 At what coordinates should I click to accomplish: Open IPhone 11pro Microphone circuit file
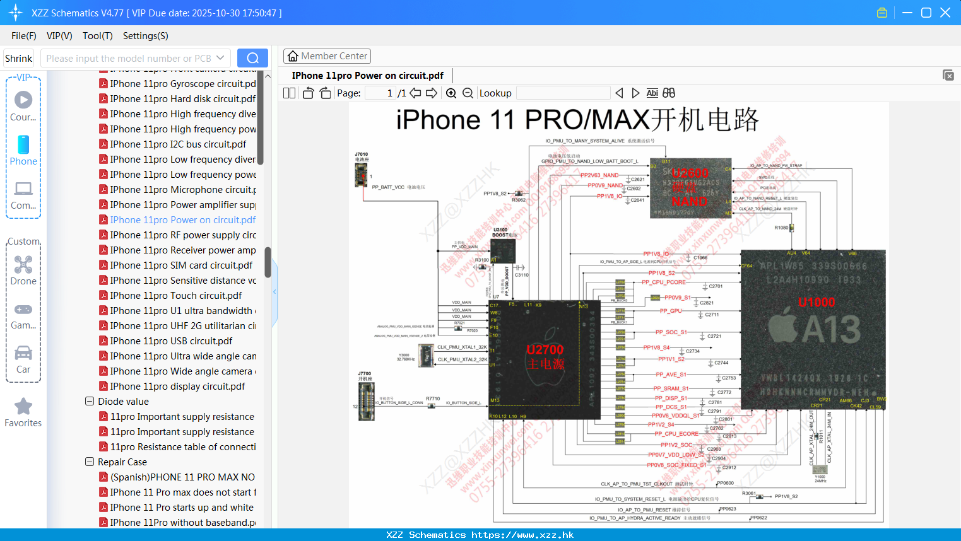pyautogui.click(x=177, y=189)
